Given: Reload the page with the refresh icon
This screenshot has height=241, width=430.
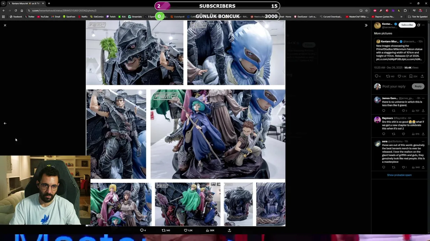Looking at the screenshot, I should (x=15, y=10).
